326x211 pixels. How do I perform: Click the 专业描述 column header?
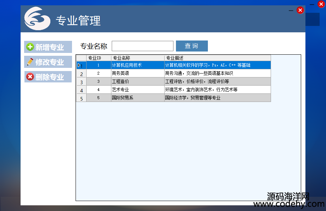tap(217, 58)
